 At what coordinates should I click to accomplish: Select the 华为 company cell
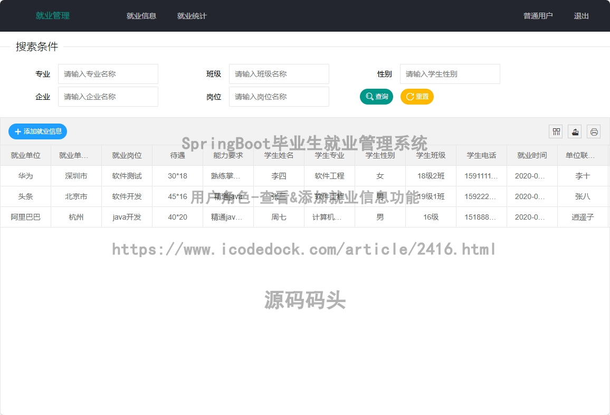(26, 176)
